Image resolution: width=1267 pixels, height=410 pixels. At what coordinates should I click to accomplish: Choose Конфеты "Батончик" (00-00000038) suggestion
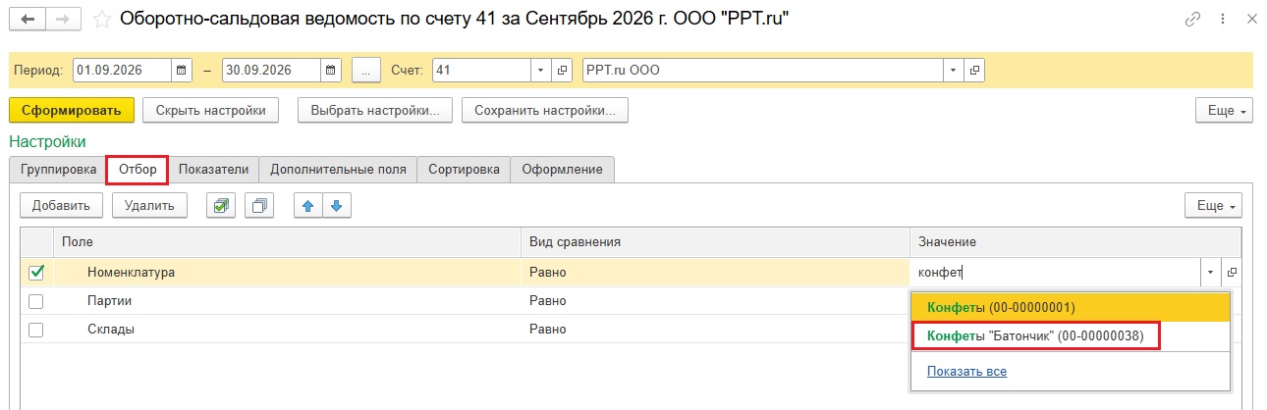coord(1071,336)
